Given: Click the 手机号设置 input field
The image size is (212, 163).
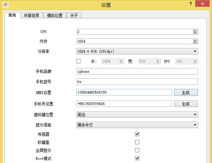Looking at the screenshot, I should click(x=124, y=104).
